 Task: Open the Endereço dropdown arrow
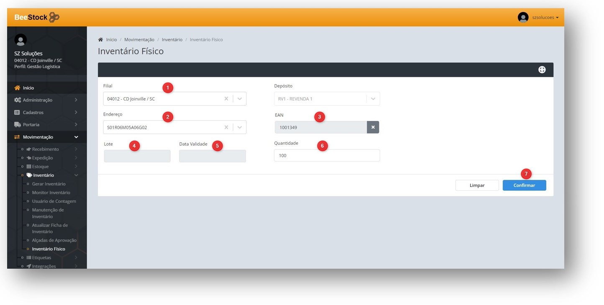click(240, 127)
